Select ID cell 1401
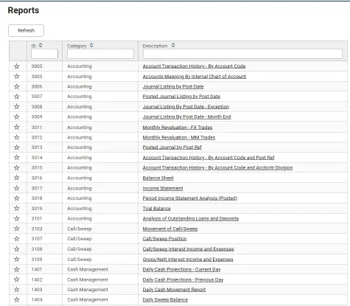 [37, 269]
